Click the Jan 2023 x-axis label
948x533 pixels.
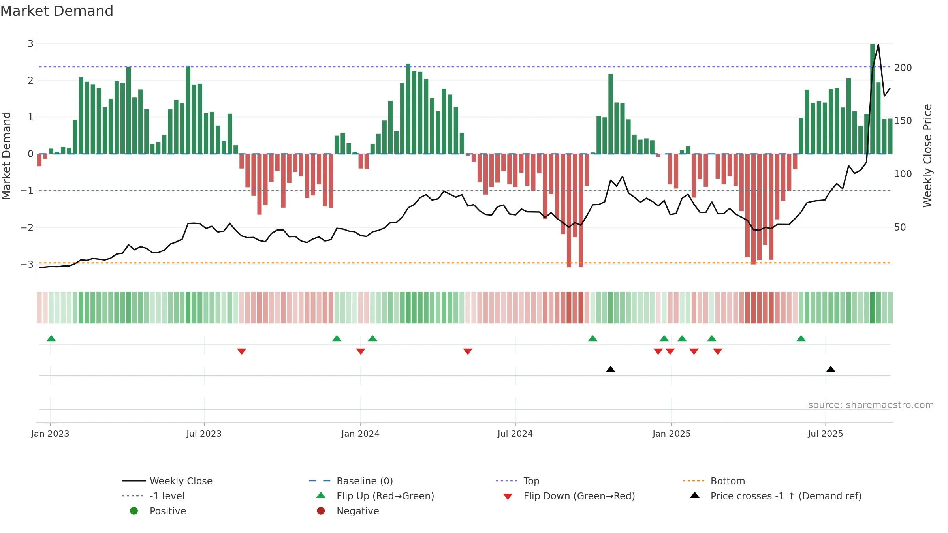(x=50, y=434)
